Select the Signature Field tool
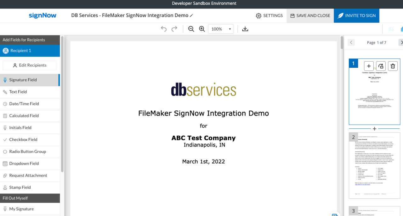Image resolution: width=403 pixels, height=216 pixels. point(30,80)
